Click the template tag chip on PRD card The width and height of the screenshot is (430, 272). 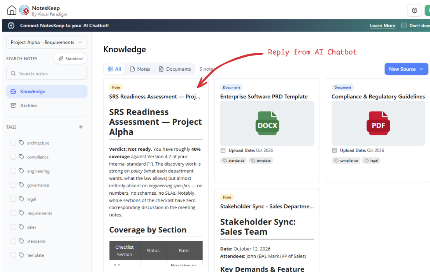pyautogui.click(x=261, y=160)
